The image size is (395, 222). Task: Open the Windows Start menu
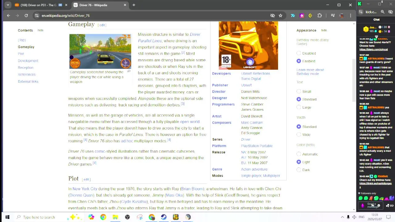pos(7,217)
